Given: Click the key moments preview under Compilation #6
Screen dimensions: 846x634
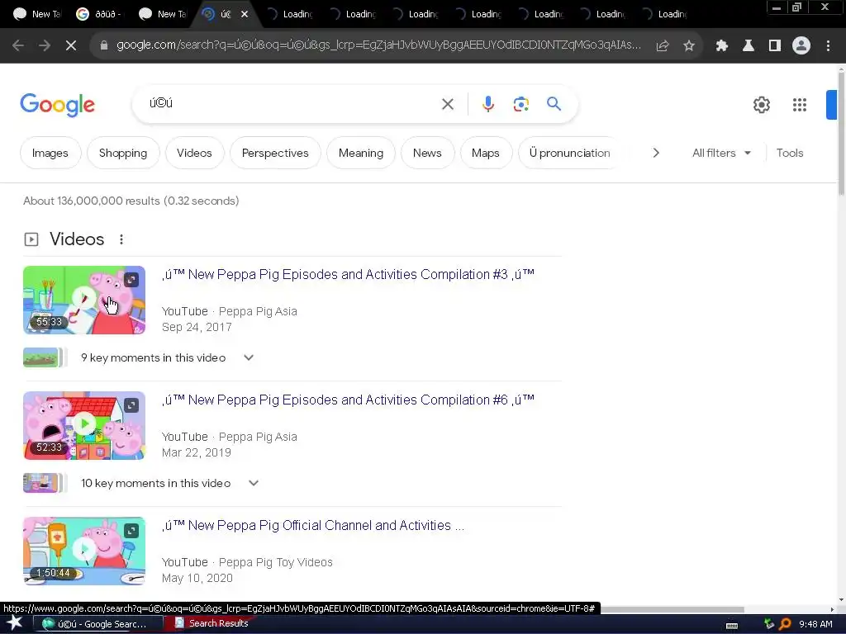Looking at the screenshot, I should 45,483.
